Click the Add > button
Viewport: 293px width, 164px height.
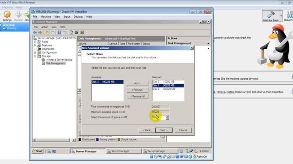coord(137,83)
